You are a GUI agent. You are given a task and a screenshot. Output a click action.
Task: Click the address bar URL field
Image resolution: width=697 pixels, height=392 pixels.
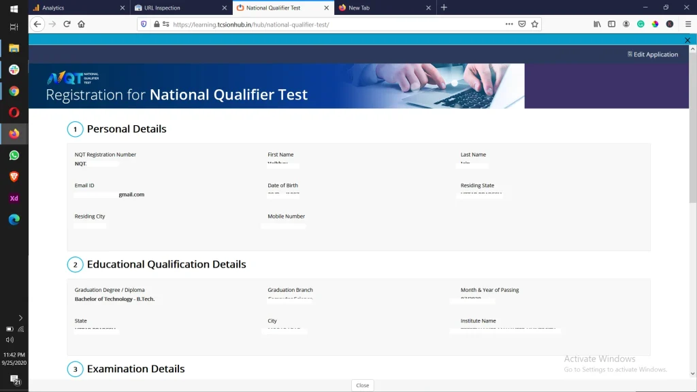(327, 24)
